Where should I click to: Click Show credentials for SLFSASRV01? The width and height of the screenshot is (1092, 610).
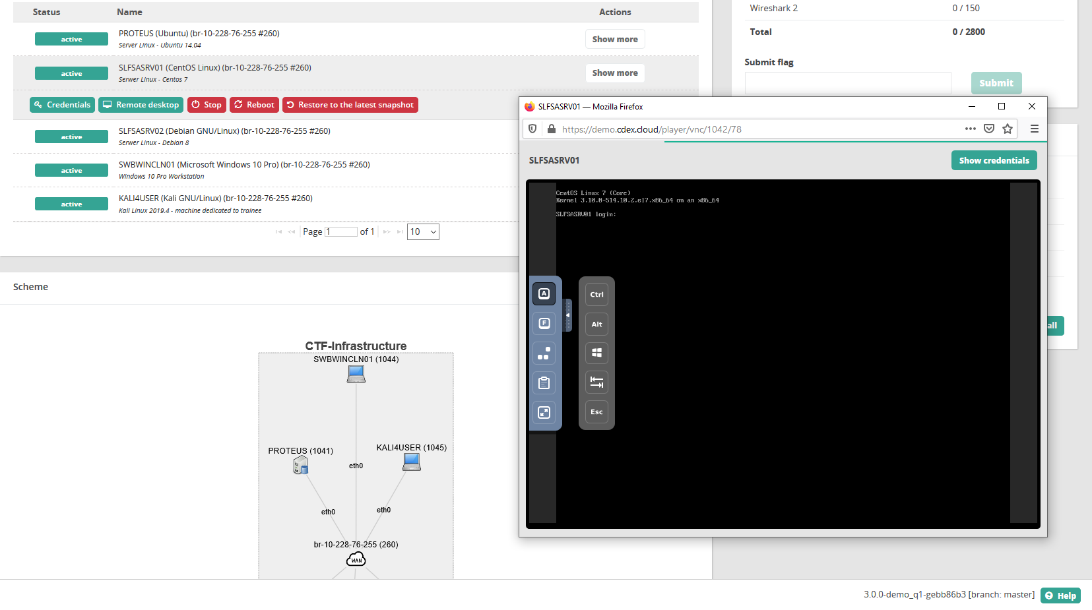994,160
